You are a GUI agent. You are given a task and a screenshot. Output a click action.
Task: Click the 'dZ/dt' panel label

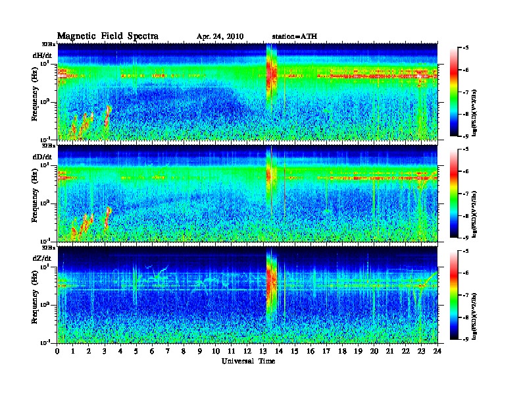42,258
